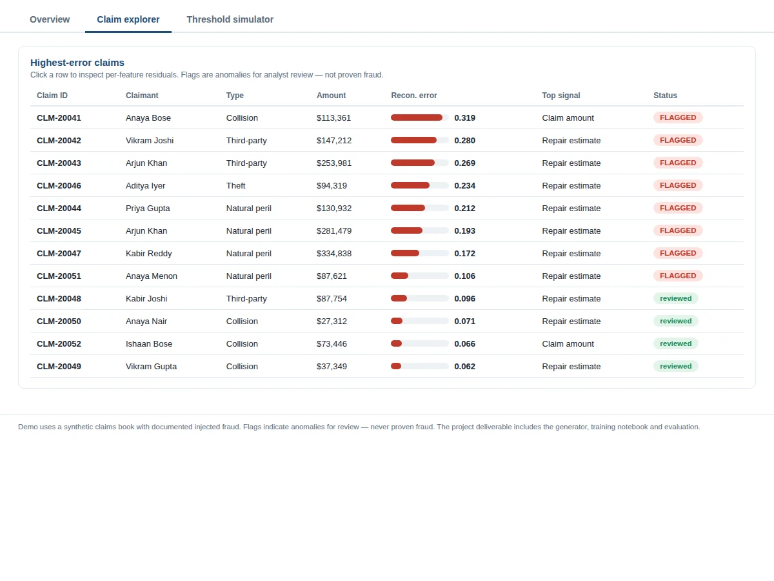The image size is (774, 581).
Task: Click the amount $253,981
Action: [334, 163]
